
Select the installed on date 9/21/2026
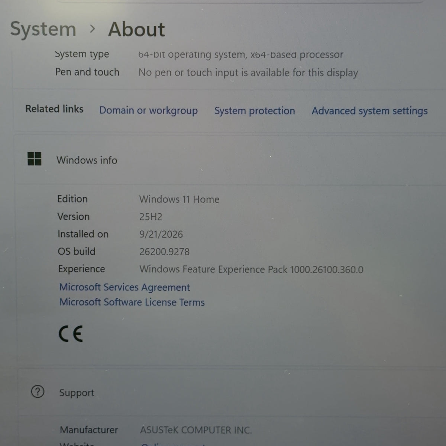pyautogui.click(x=161, y=234)
